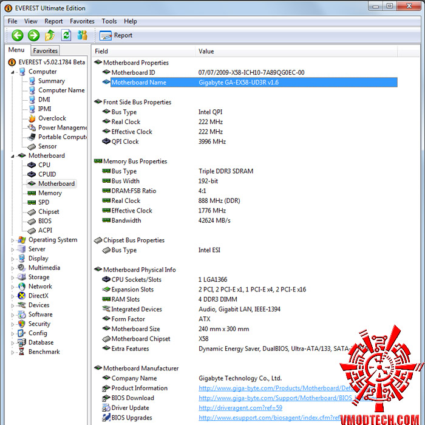Screen dimensions: 425x425
Task: Select the Overclock flame icon
Action: click(x=32, y=118)
